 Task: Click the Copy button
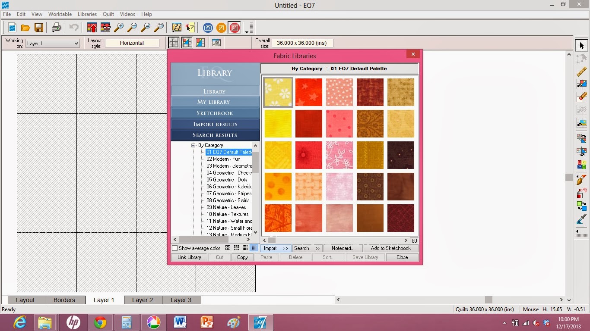(x=242, y=257)
